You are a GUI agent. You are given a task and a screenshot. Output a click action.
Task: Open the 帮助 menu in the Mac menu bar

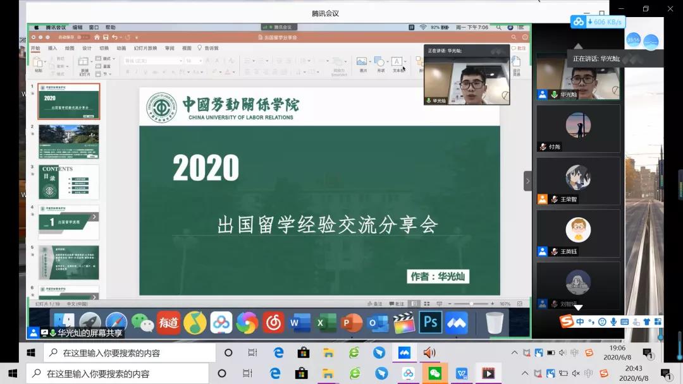pyautogui.click(x=110, y=27)
